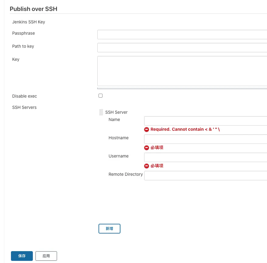
Task: Click inside the Key text area
Action: point(182,71)
